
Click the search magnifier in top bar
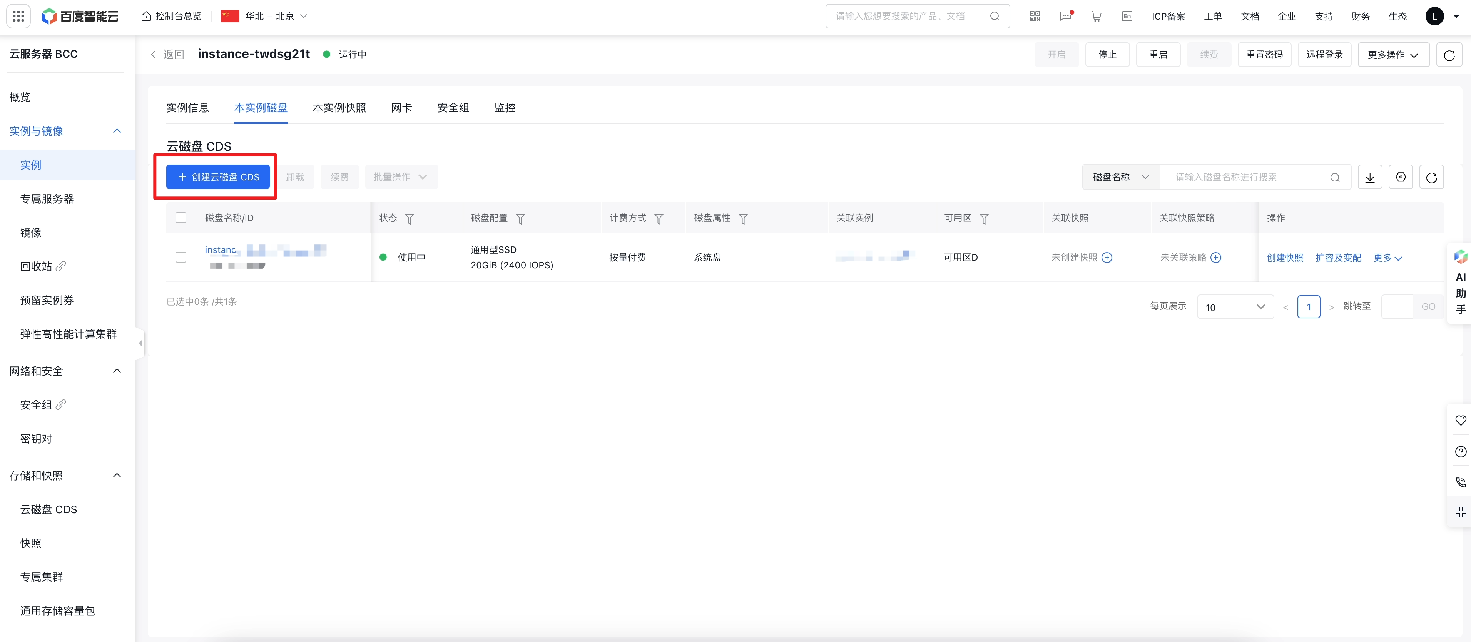(x=994, y=16)
